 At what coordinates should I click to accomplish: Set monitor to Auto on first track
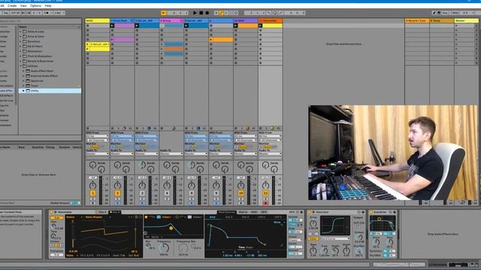click(x=95, y=147)
